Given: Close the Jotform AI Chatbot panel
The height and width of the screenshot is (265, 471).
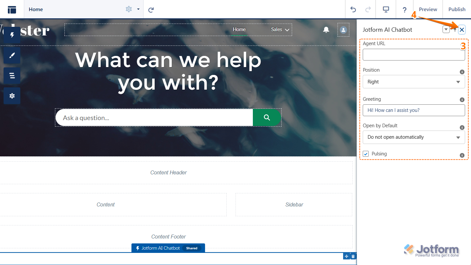Looking at the screenshot, I should pyautogui.click(x=462, y=30).
